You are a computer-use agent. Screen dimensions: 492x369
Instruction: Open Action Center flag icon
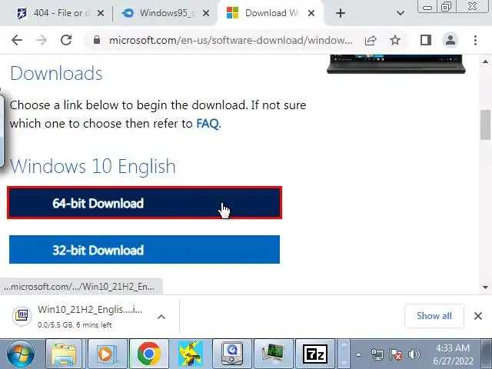pyautogui.click(x=396, y=355)
